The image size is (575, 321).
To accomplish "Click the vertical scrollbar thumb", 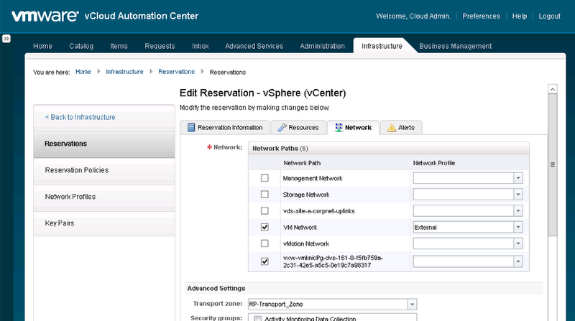I will click(x=553, y=165).
